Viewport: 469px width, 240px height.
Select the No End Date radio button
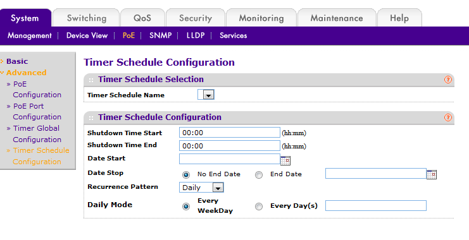(186, 174)
